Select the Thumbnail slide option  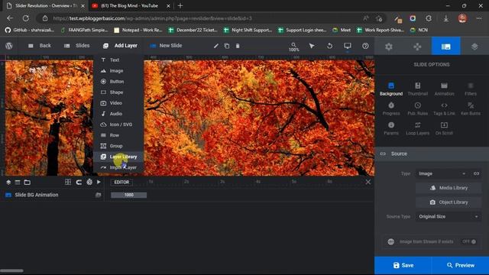point(418,89)
